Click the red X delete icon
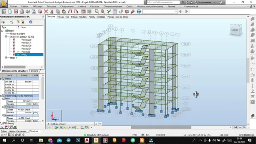This screenshot has width=256, height=144. click(x=46, y=11)
